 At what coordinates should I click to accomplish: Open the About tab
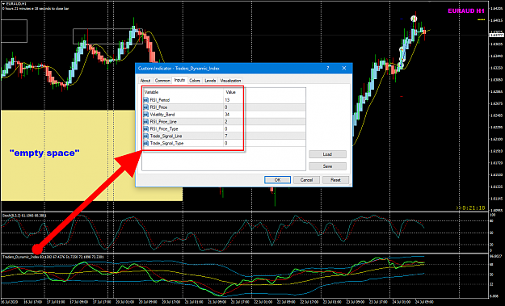point(145,81)
